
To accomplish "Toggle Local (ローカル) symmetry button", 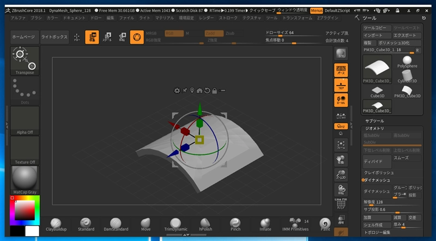I will coord(341,100).
